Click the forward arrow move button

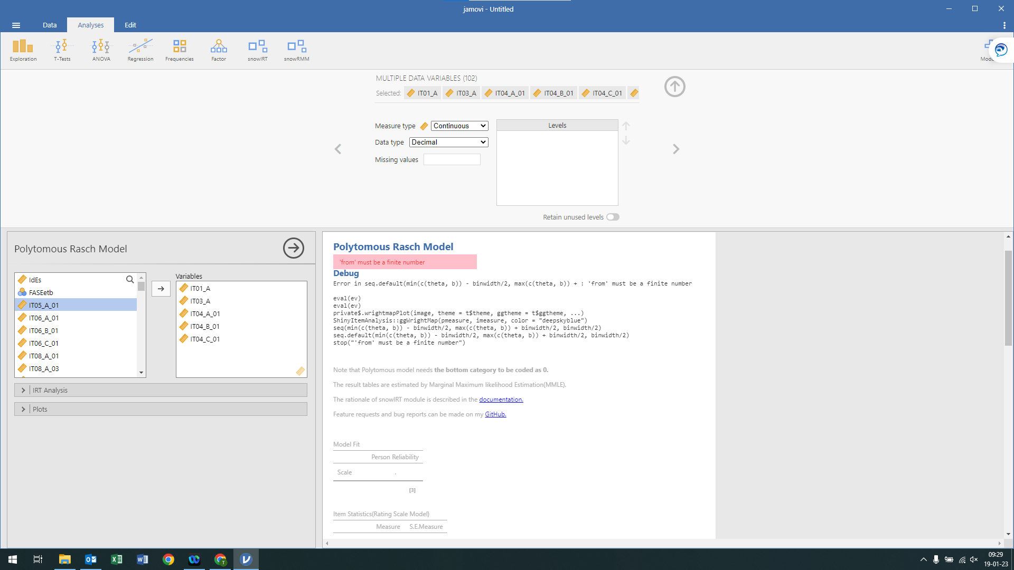coord(161,288)
